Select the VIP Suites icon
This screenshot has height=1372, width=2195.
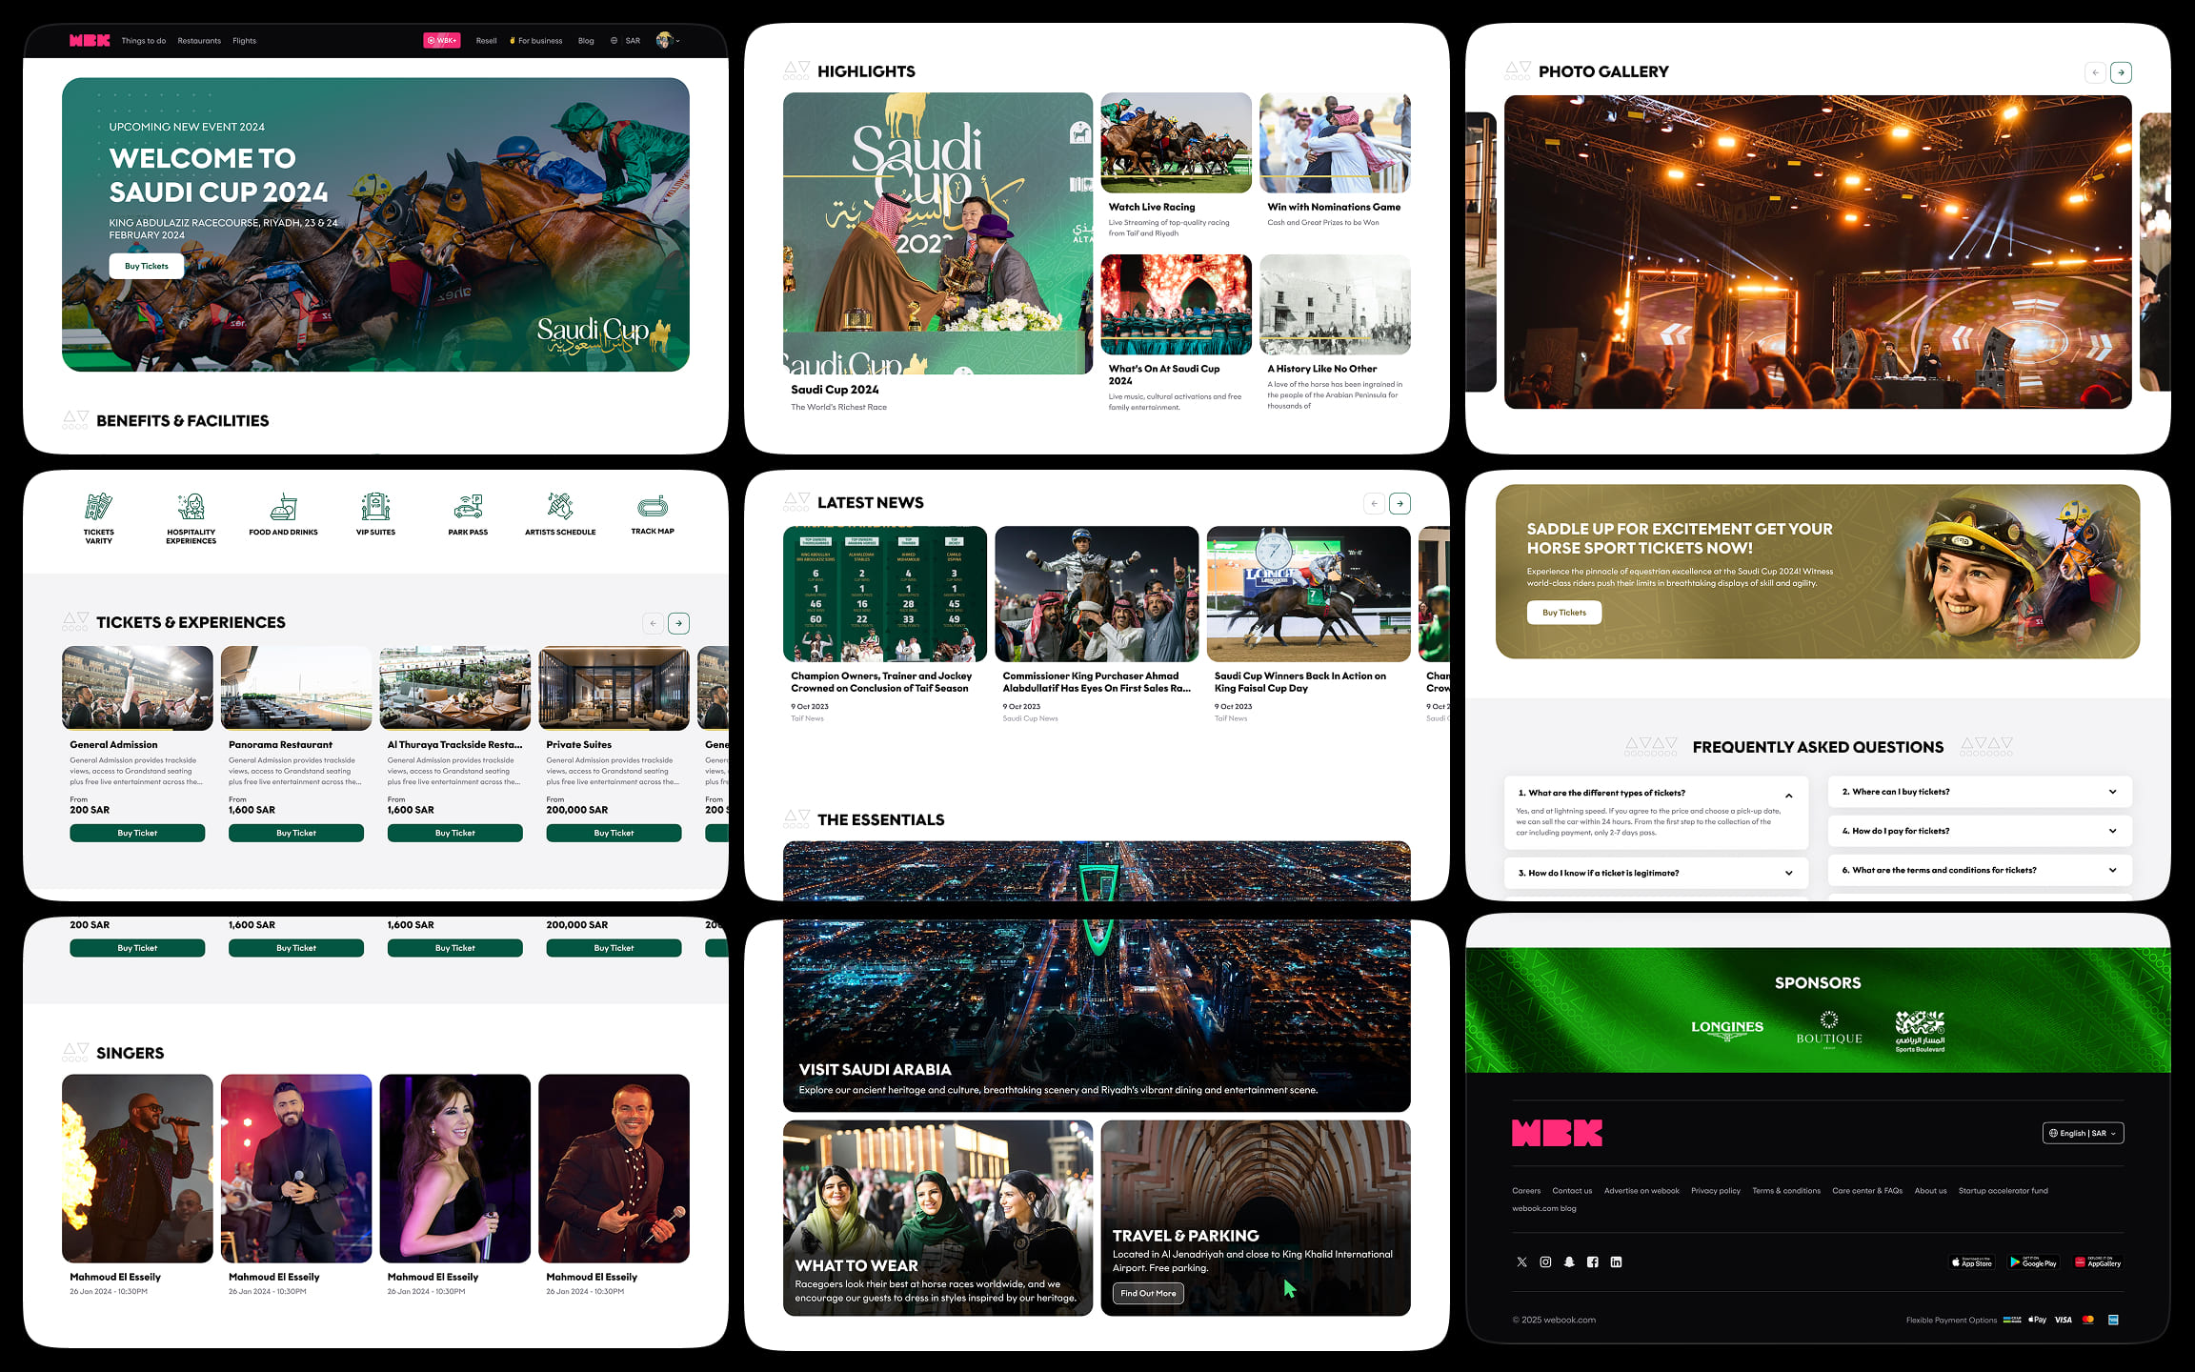(x=375, y=508)
